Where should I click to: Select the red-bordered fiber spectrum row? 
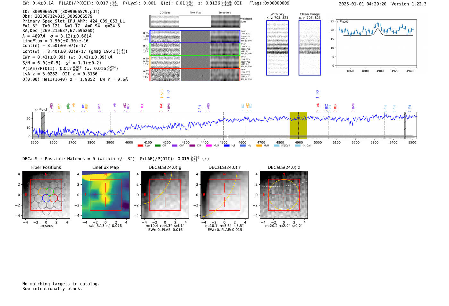(195, 75)
